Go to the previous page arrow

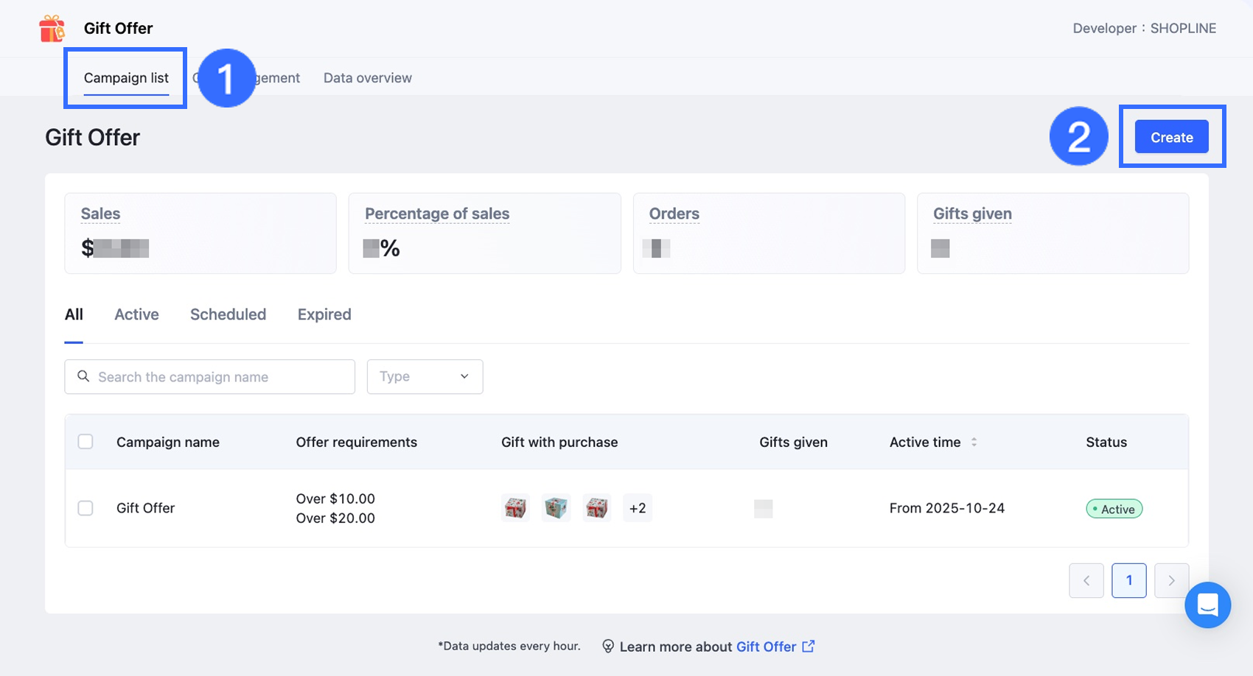[1086, 580]
